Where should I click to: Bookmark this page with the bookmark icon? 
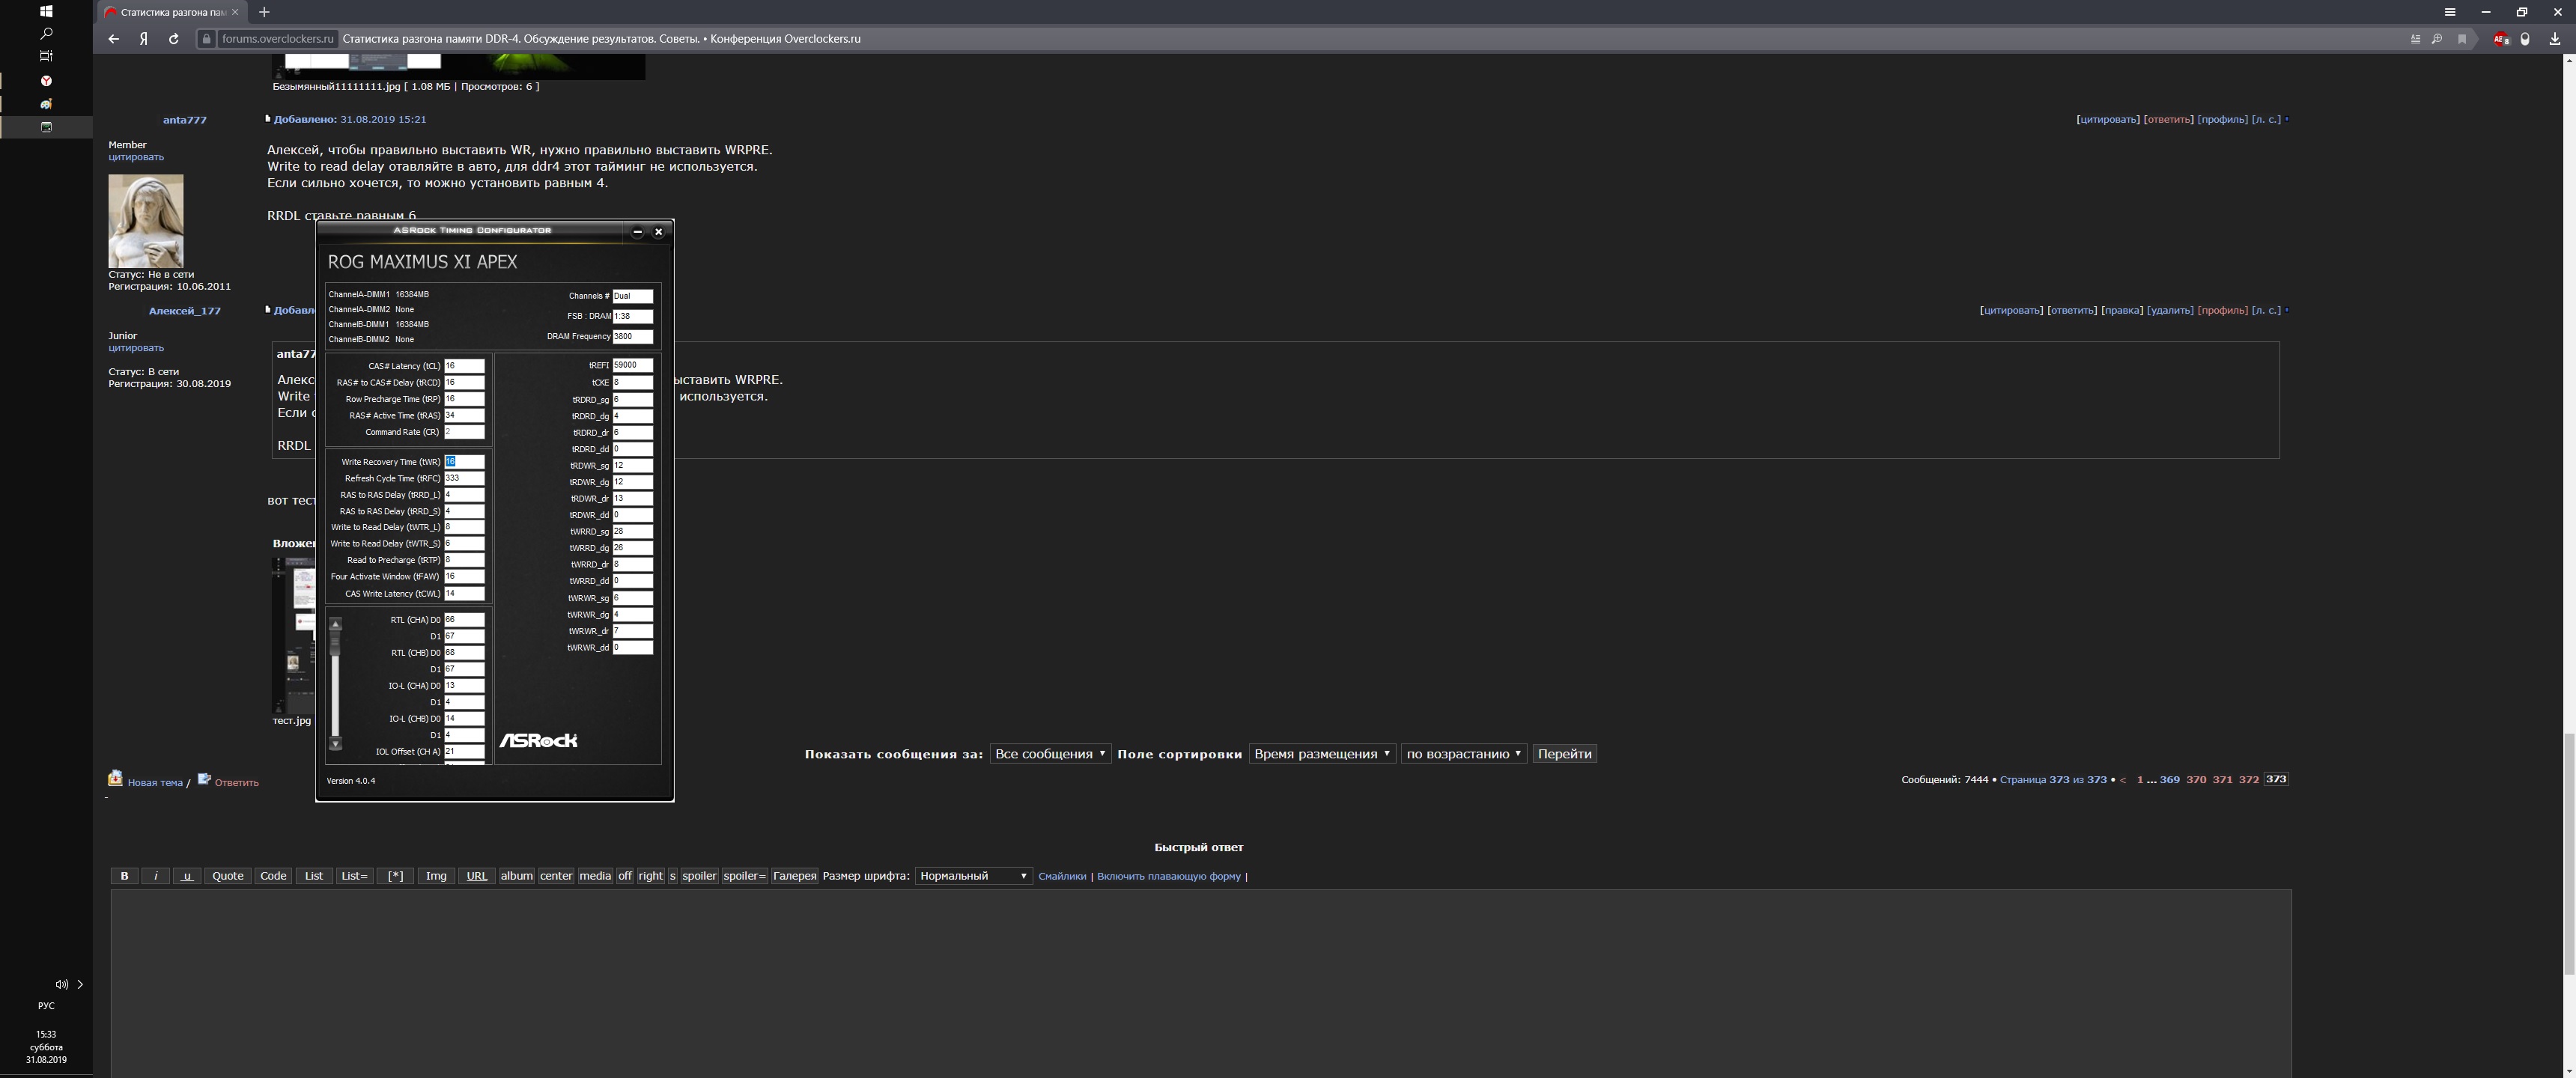pos(2462,39)
